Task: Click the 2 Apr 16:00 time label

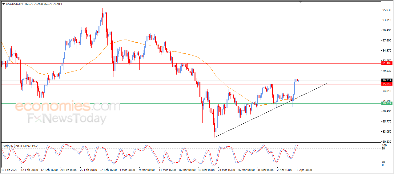Action: tap(285, 169)
